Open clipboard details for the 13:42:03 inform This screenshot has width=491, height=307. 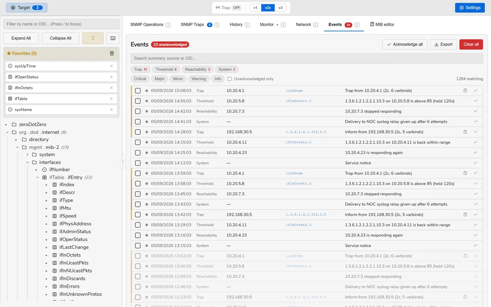[x=465, y=214]
